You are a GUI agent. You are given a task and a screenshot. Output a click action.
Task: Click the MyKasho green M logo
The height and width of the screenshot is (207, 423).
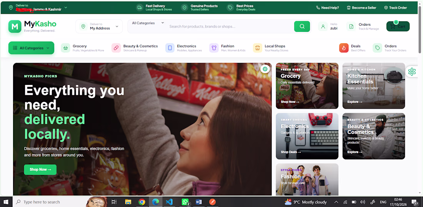[15, 26]
